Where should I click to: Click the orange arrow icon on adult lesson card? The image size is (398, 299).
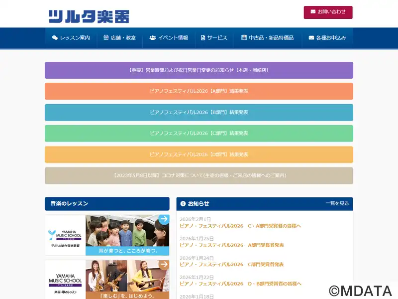click(164, 265)
